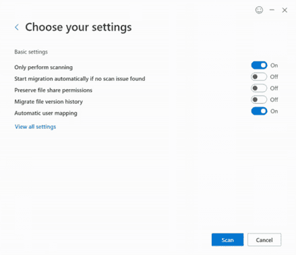
Task: Minimize the settings window
Action: click(x=272, y=10)
